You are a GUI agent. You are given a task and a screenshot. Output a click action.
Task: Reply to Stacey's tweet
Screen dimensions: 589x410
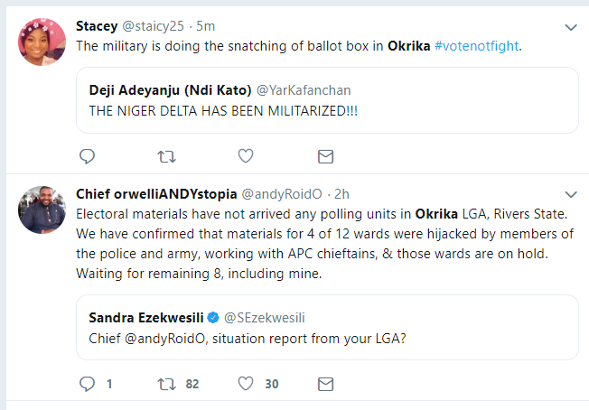pyautogui.click(x=88, y=156)
